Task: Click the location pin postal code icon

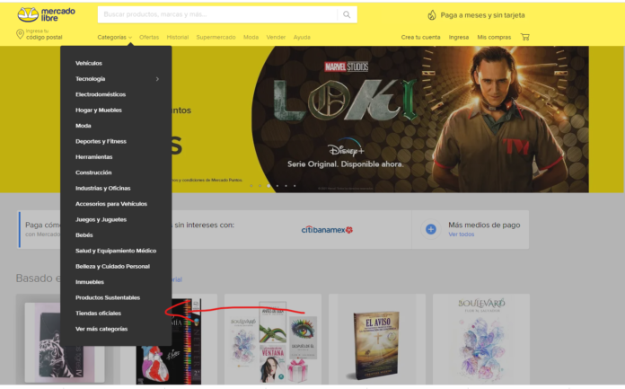Action: point(20,34)
